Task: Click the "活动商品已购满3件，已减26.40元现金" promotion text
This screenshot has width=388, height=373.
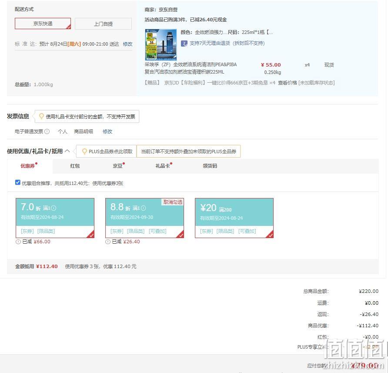Action: 186,20
